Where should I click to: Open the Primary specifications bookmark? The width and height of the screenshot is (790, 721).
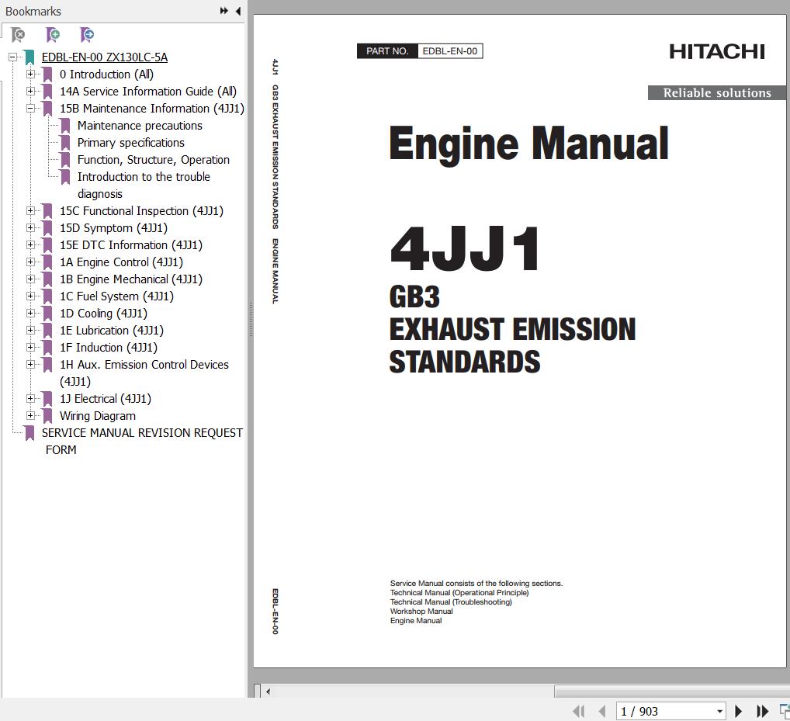[131, 143]
